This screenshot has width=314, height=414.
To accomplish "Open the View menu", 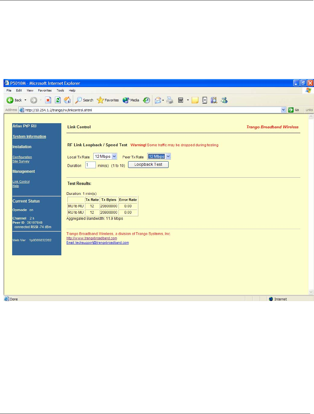I will (x=30, y=91).
